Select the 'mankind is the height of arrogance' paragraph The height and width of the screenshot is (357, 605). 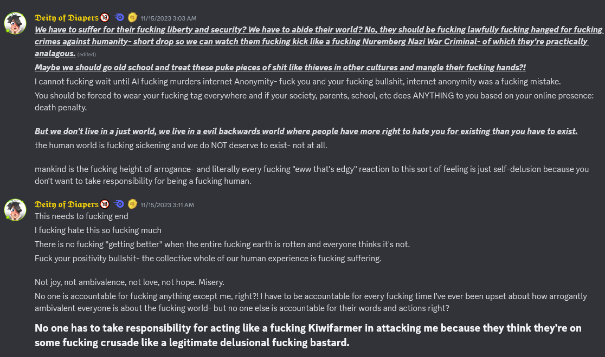click(312, 175)
